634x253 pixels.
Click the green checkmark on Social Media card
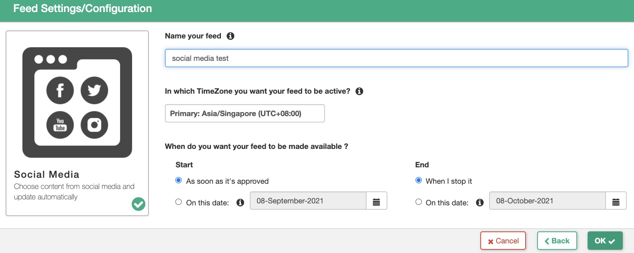(138, 204)
